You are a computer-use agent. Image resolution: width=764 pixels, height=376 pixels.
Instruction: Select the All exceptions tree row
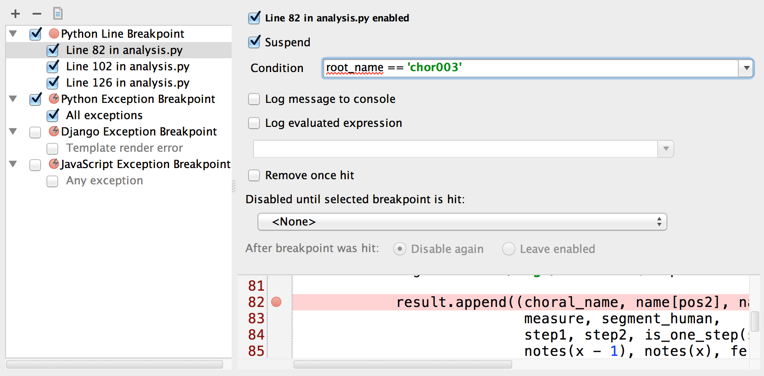pos(119,115)
